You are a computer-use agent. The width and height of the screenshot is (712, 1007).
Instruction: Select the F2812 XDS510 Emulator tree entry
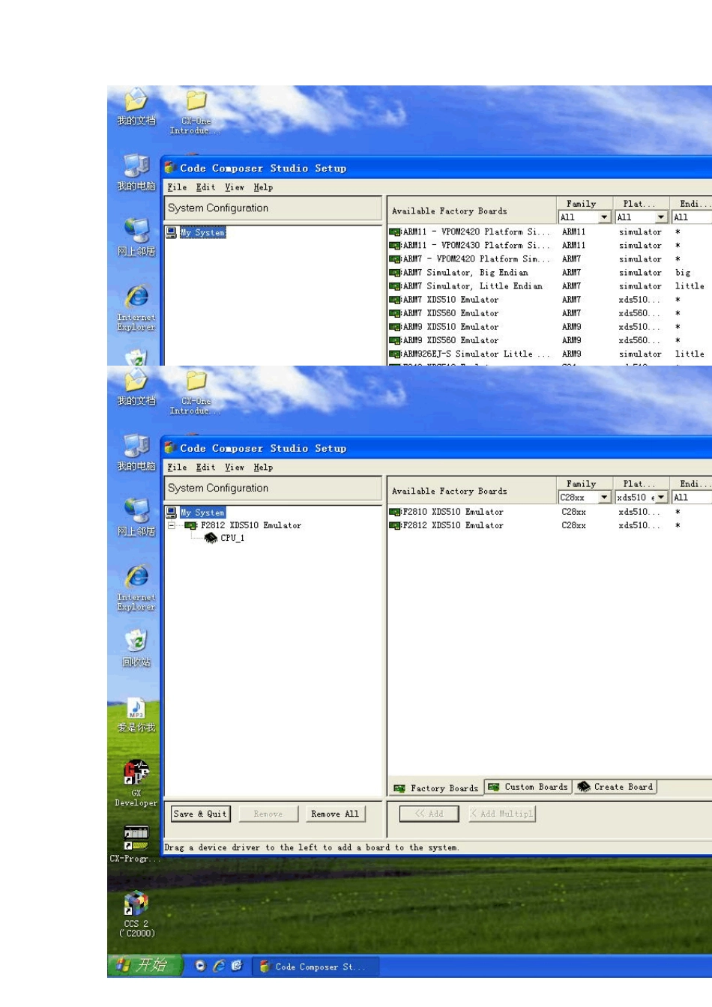click(x=250, y=526)
